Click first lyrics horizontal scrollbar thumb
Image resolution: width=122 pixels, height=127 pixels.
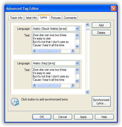click(x=49, y=51)
